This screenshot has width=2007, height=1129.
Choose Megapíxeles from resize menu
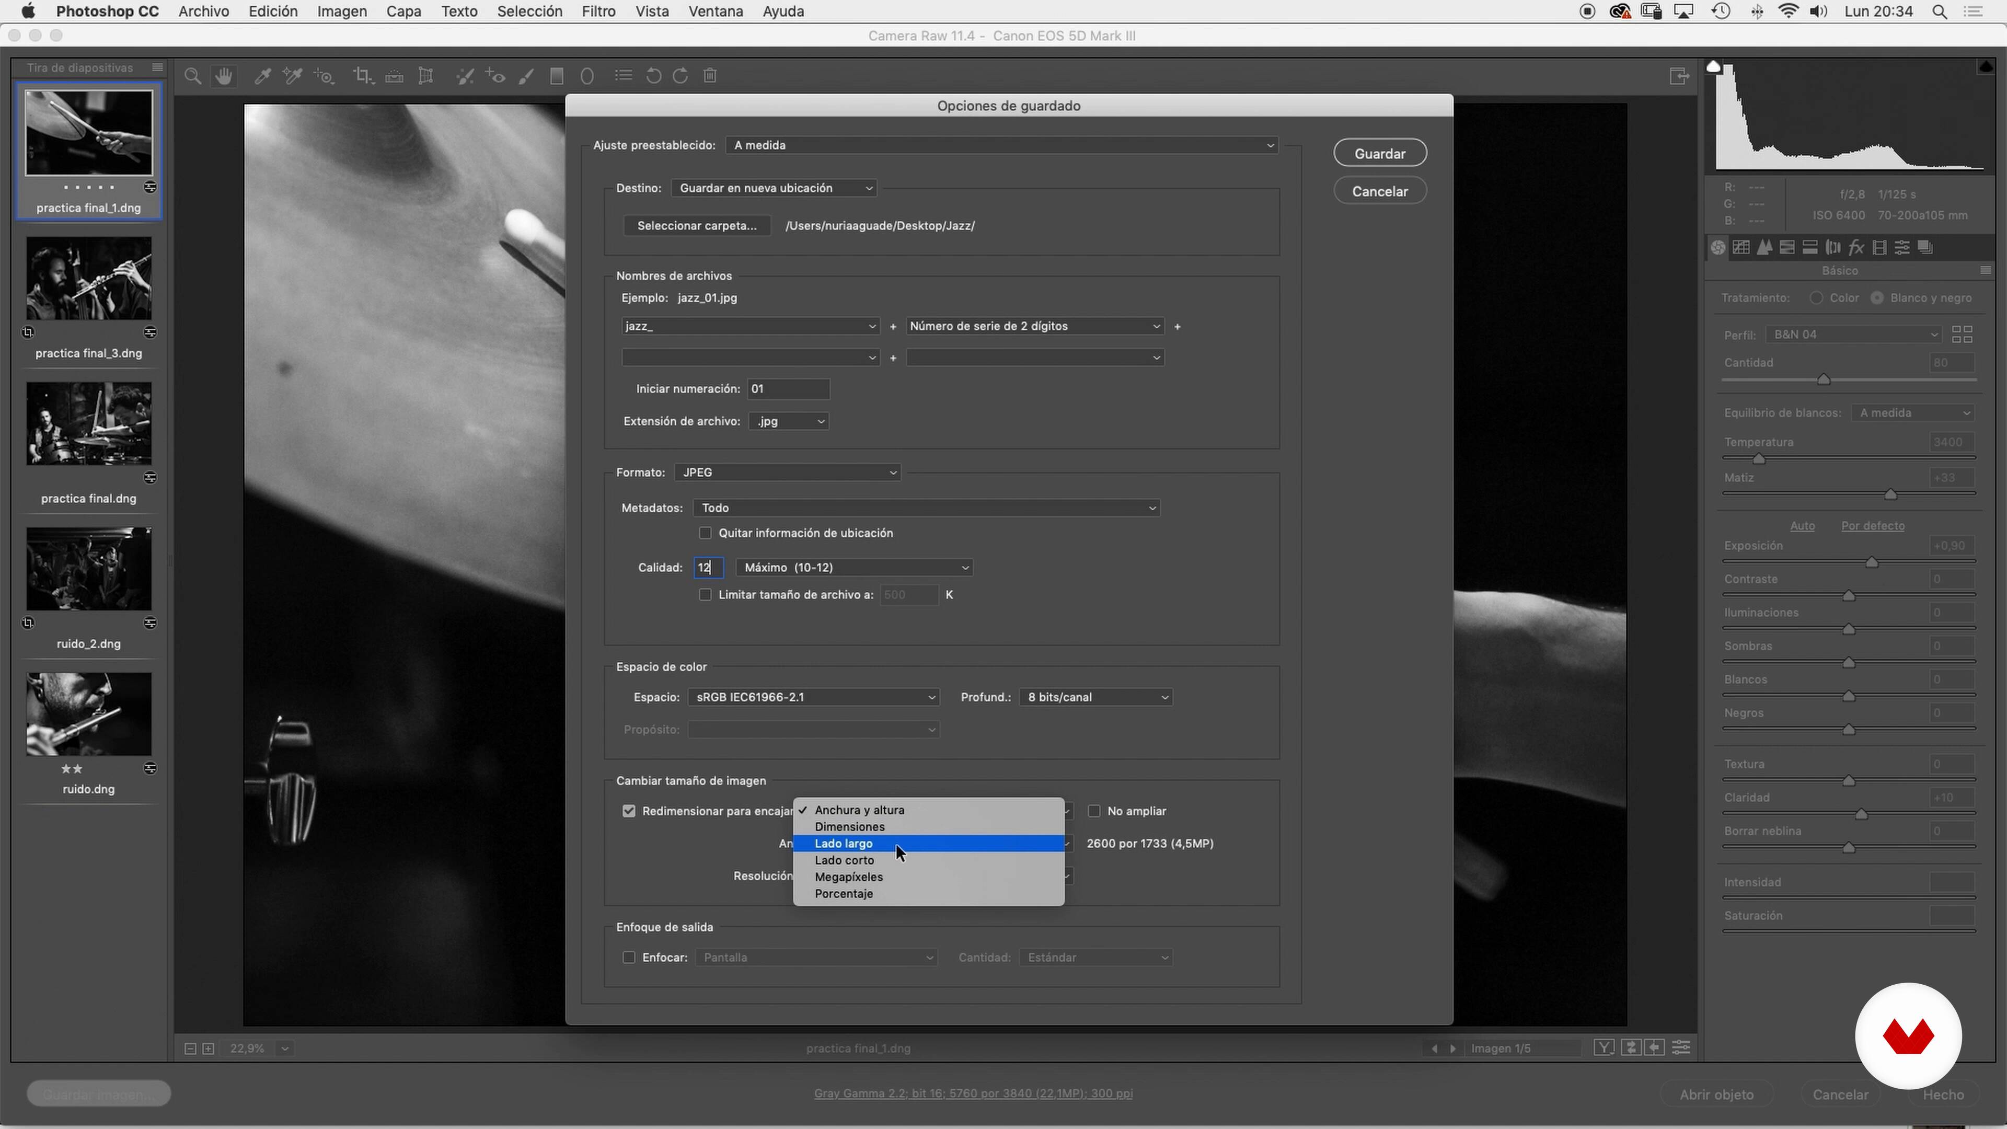[929, 878]
